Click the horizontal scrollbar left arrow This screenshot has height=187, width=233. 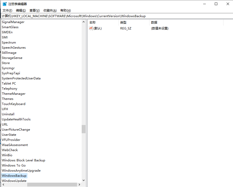3,184
